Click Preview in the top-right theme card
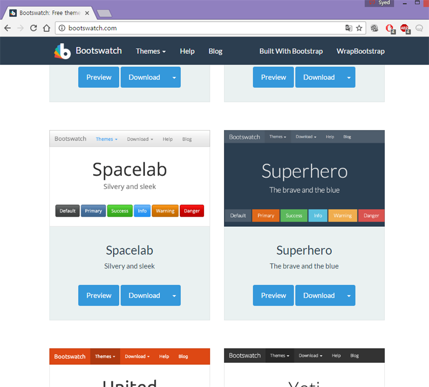 pyautogui.click(x=273, y=77)
